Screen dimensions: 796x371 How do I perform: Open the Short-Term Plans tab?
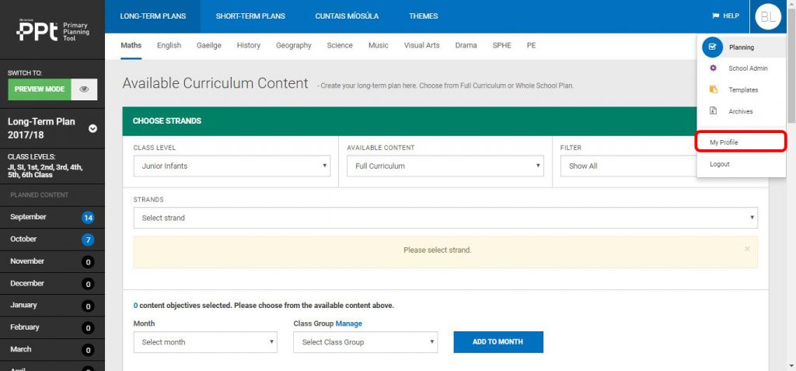250,16
